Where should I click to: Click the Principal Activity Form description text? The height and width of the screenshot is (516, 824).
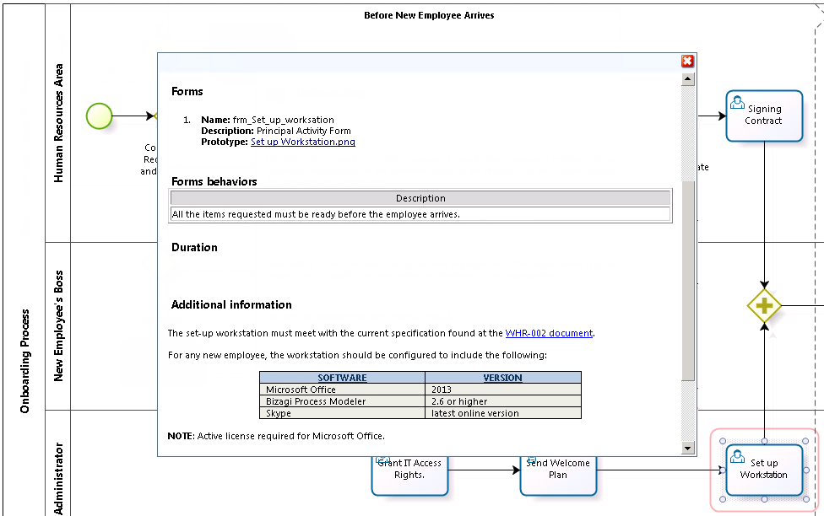point(304,131)
